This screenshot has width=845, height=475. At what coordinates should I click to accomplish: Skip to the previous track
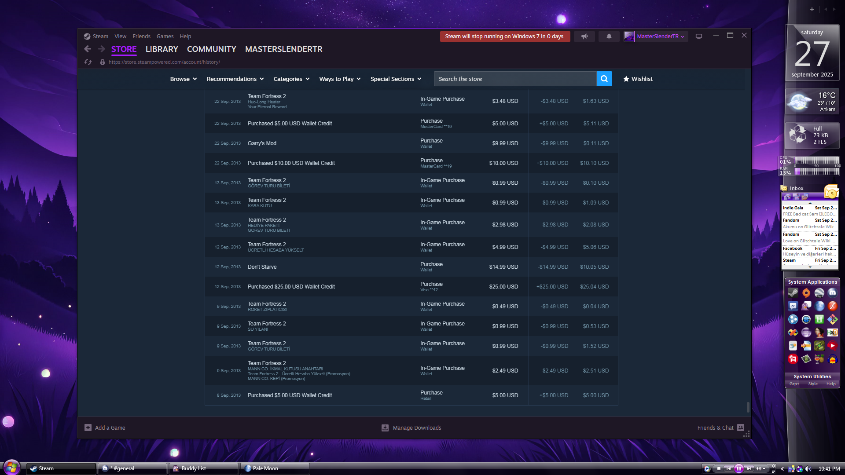tap(728, 468)
